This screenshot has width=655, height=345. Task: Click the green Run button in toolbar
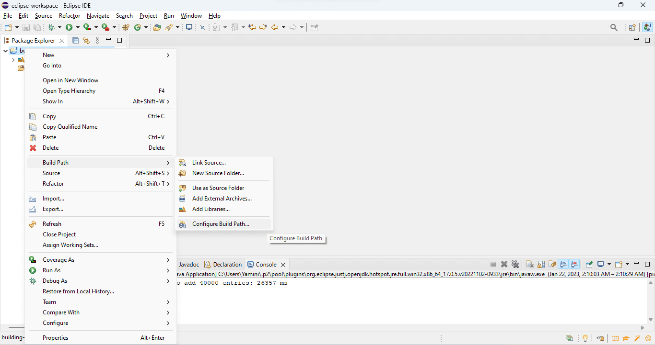pyautogui.click(x=69, y=27)
